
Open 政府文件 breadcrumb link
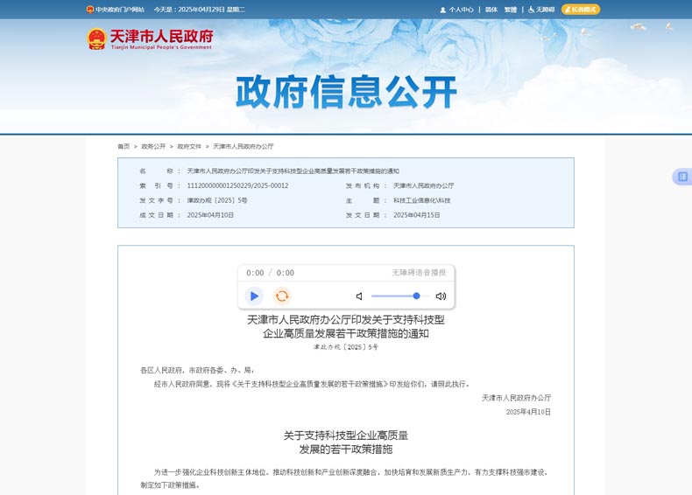[x=189, y=146]
